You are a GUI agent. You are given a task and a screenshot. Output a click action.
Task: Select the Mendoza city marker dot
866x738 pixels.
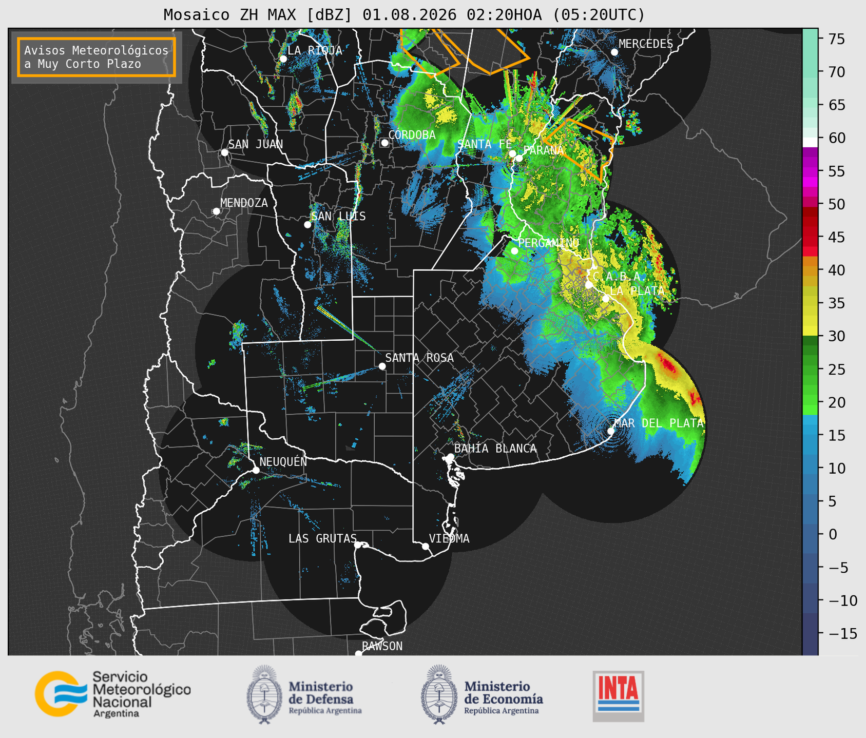216,211
